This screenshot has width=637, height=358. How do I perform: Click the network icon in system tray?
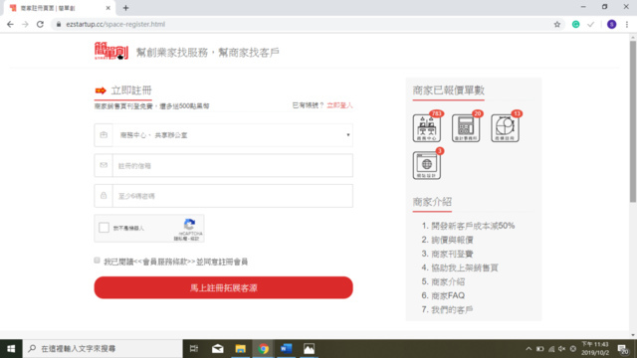click(551, 349)
